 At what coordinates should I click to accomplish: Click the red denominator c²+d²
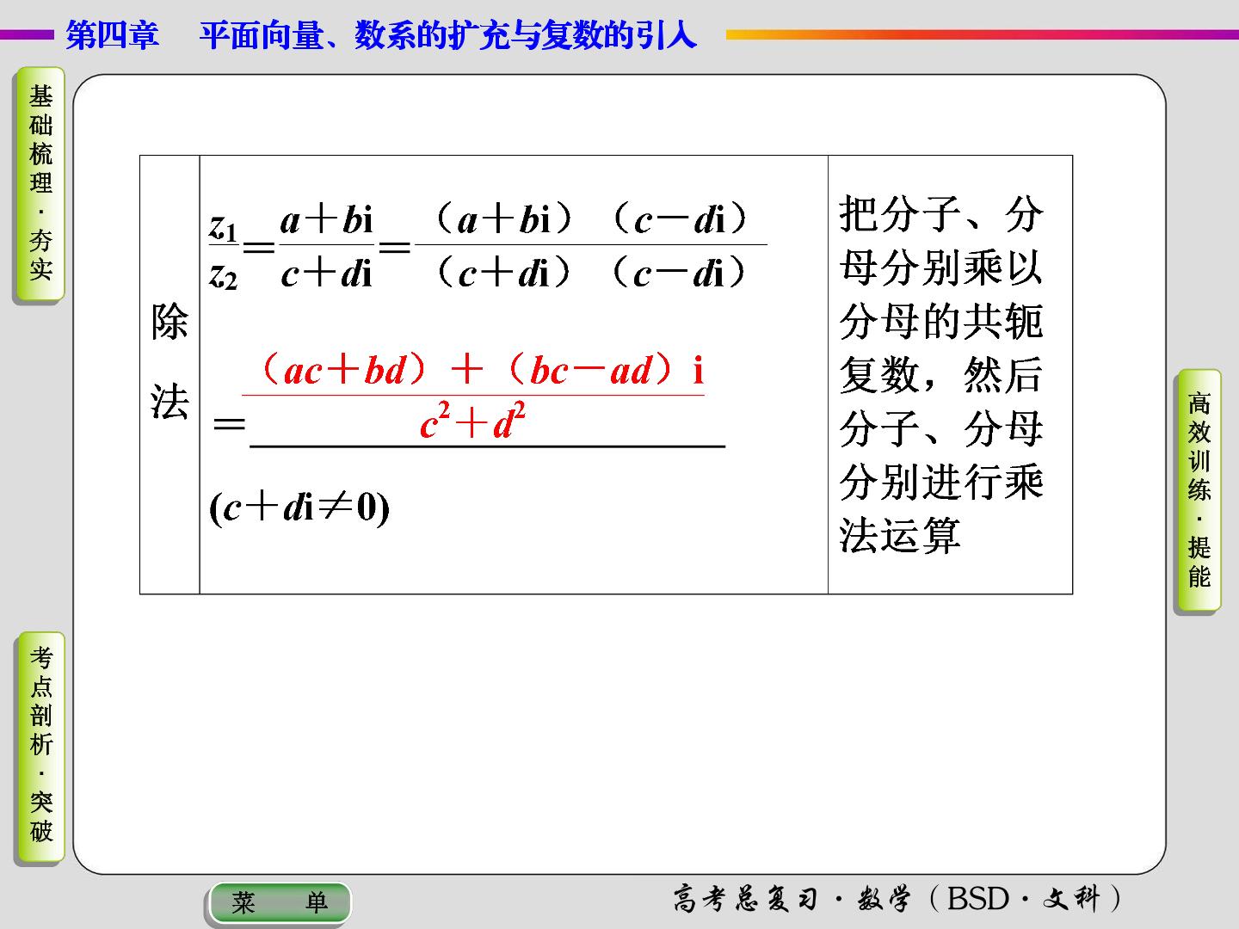coord(472,422)
